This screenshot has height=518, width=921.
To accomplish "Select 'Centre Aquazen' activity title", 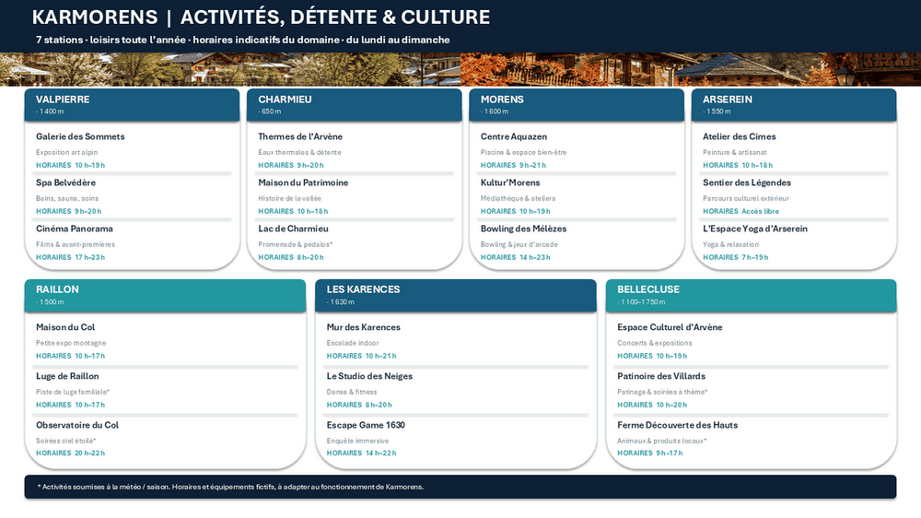I will pyautogui.click(x=514, y=136).
